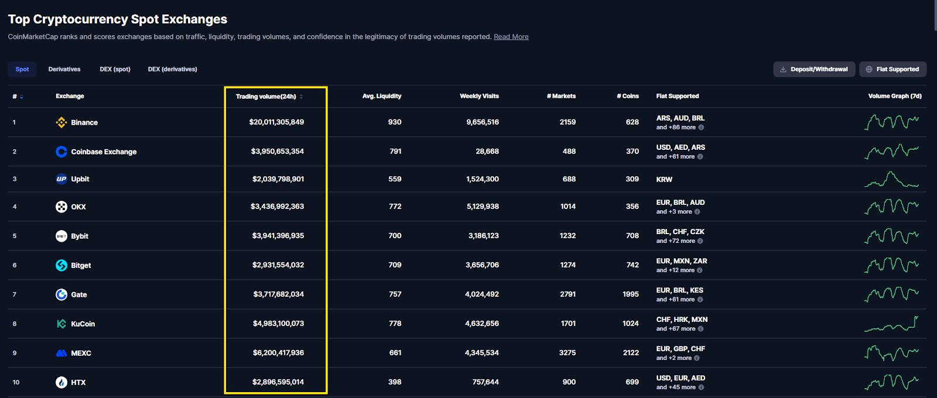Click the # Markets column header
Viewport: 937px width, 398px height.
click(x=561, y=96)
